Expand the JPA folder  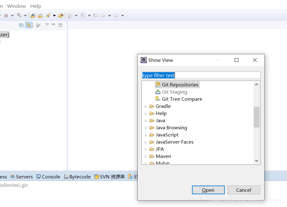pyautogui.click(x=146, y=149)
